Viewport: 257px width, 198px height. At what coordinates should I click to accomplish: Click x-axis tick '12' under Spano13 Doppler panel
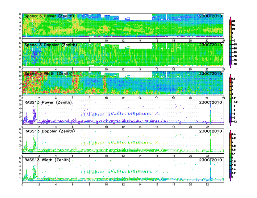[x=123, y=70]
